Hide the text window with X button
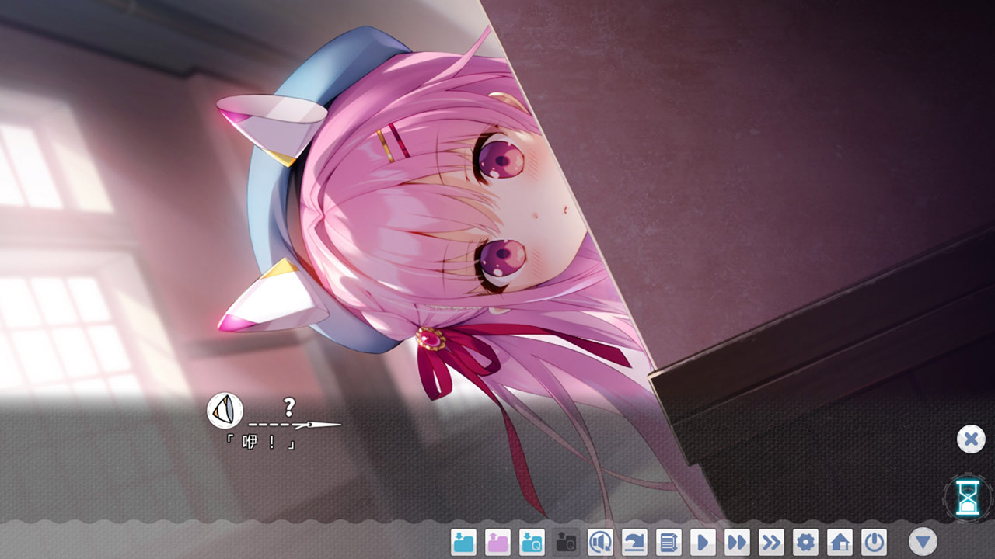This screenshot has width=995, height=559. [970, 439]
